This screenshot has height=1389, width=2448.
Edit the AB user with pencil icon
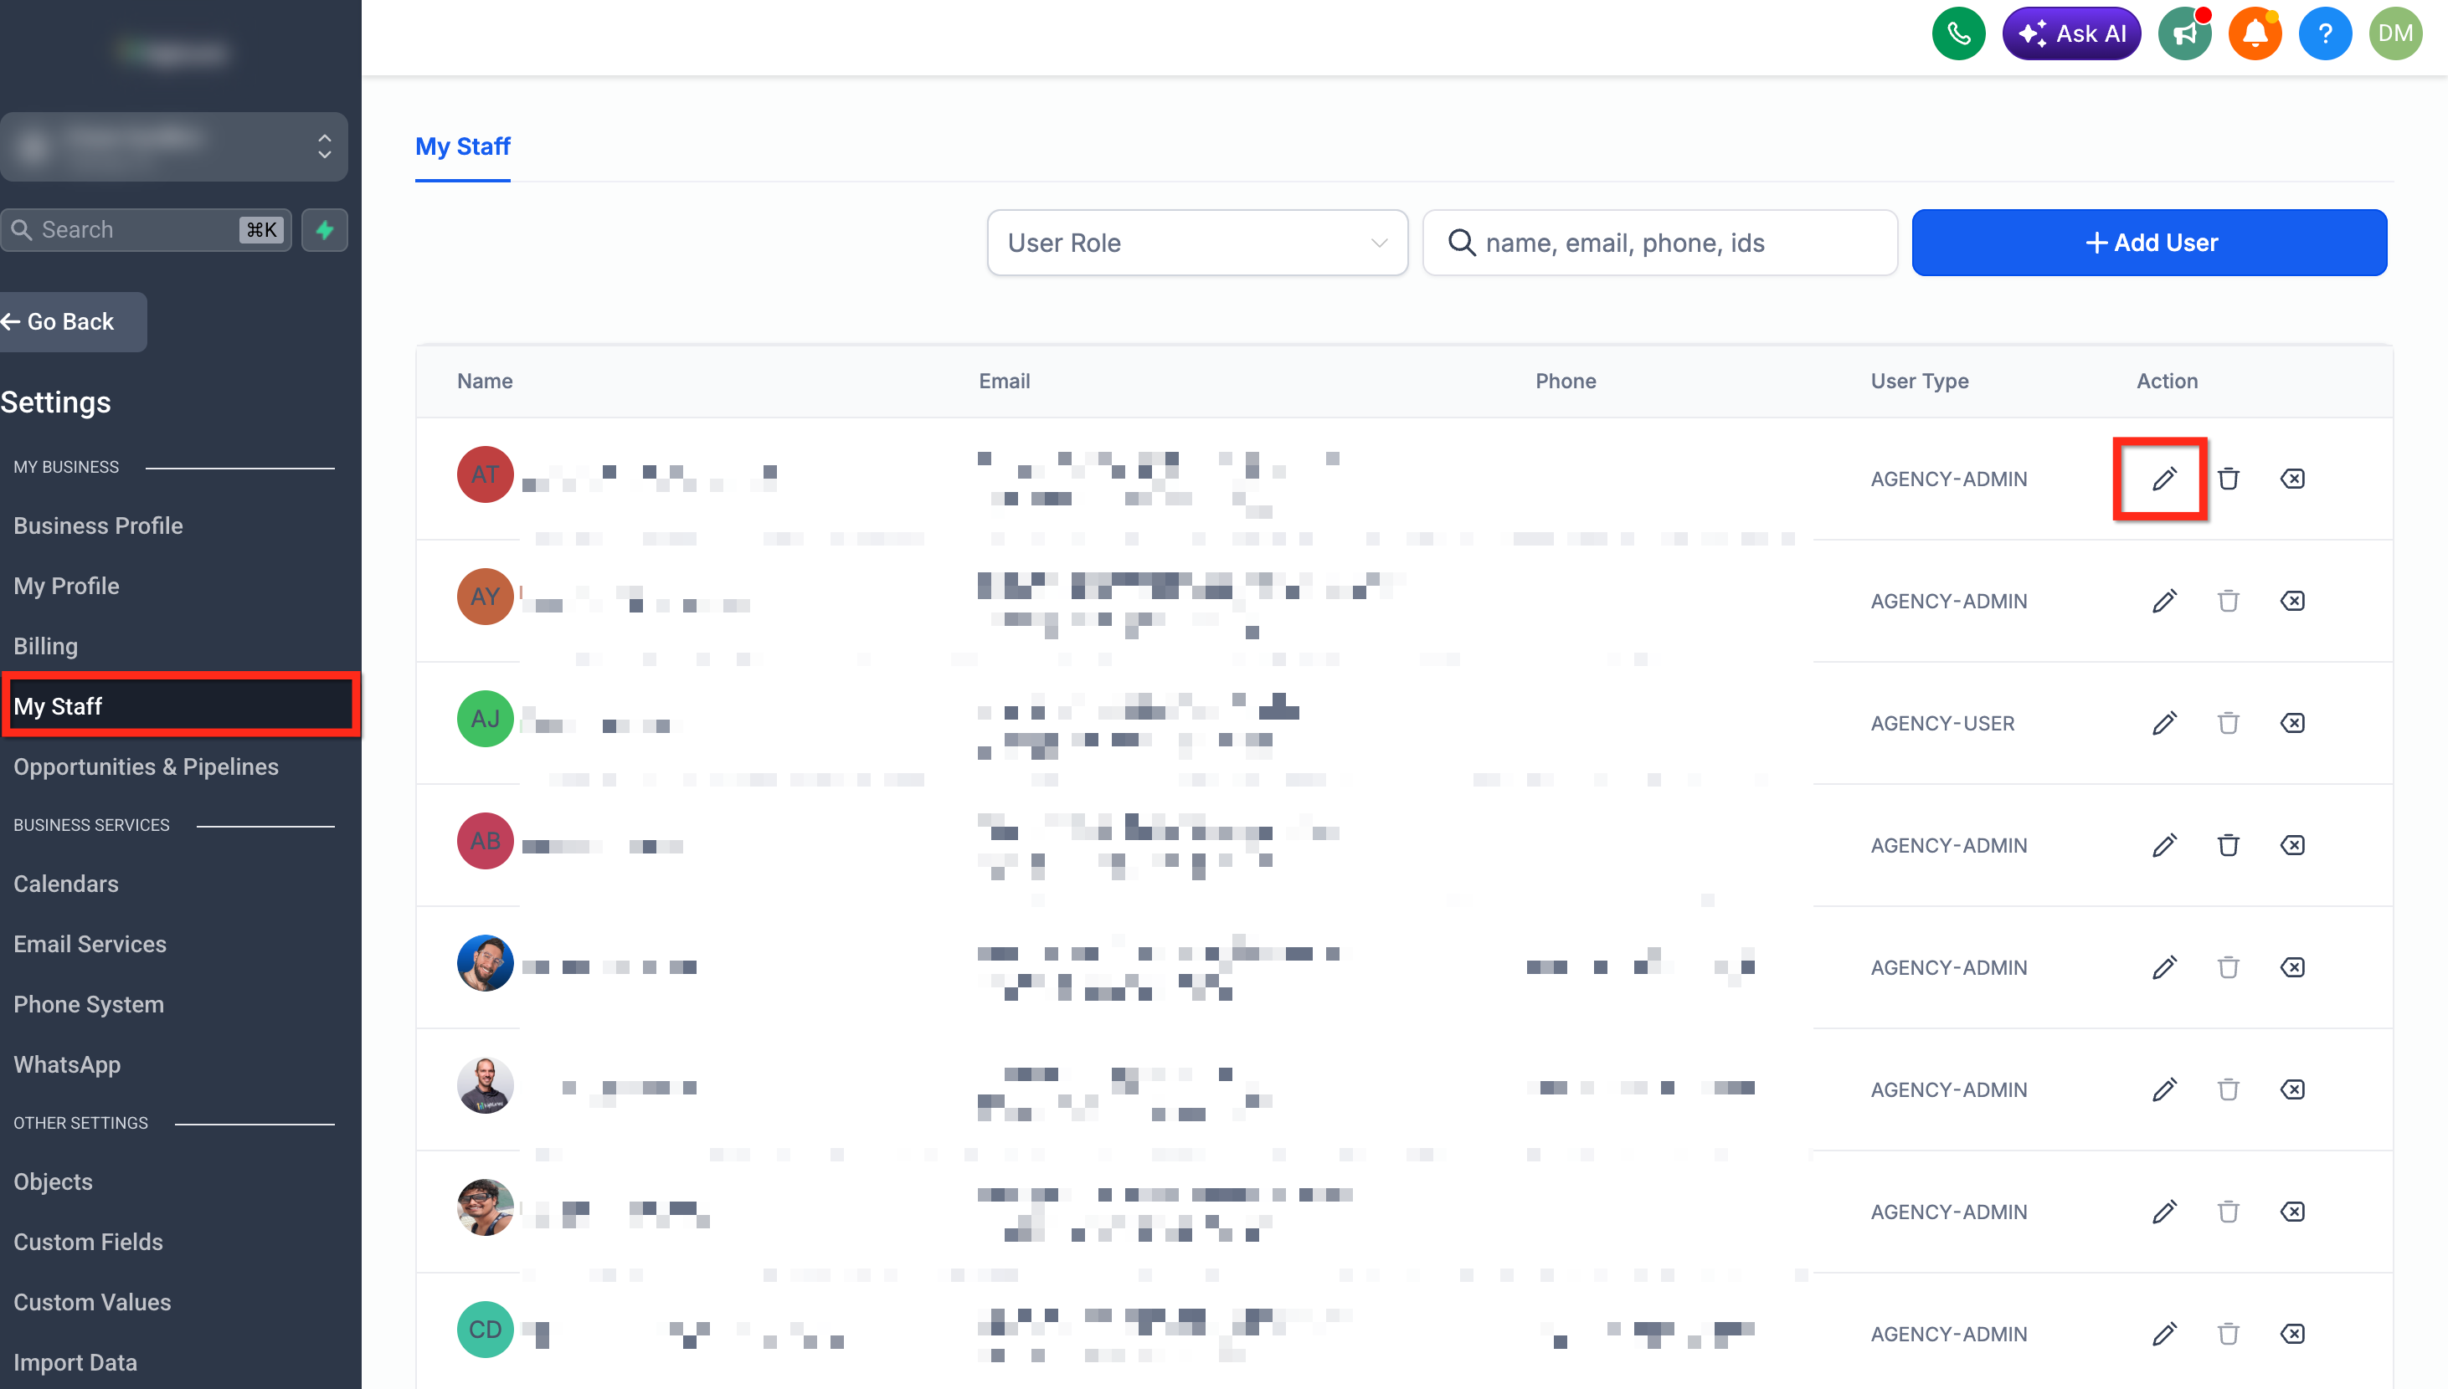pos(2163,845)
